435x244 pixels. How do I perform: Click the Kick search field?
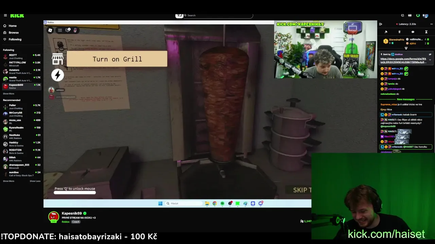coord(217,15)
